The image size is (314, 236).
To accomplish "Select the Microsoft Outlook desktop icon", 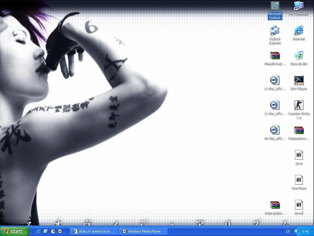I will coord(275,10).
